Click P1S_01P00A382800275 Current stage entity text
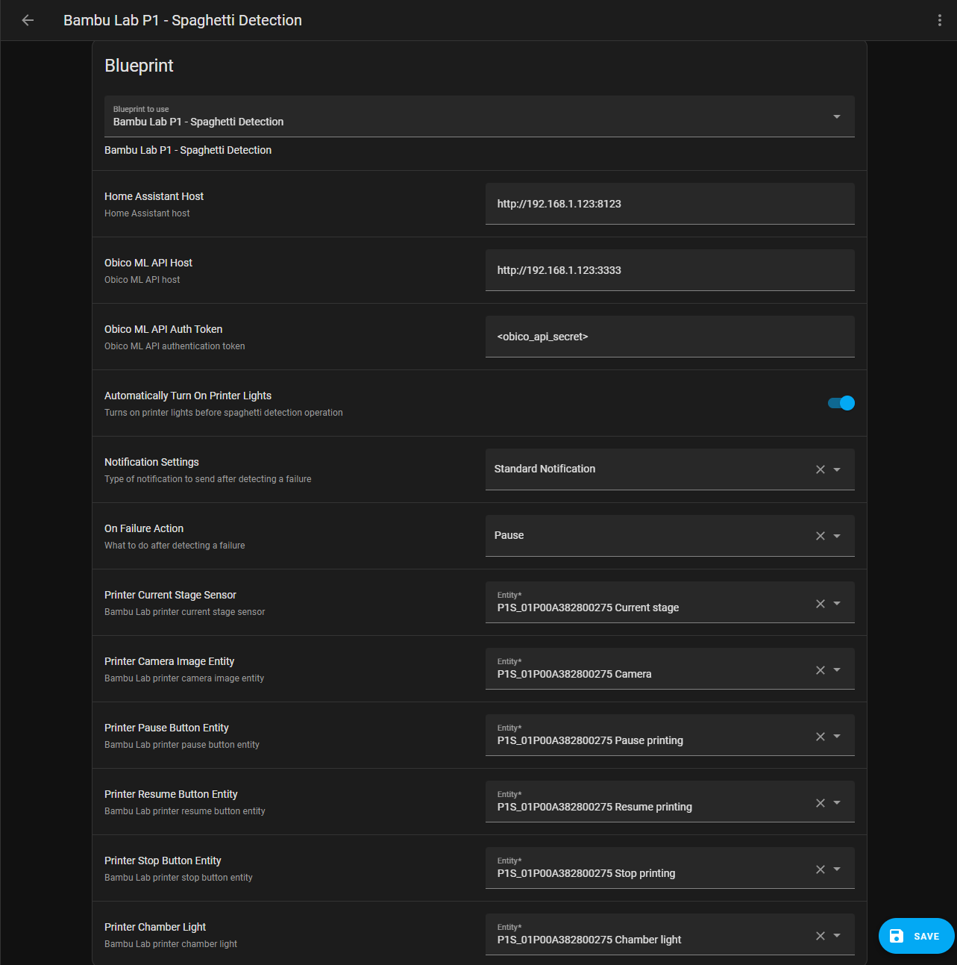The width and height of the screenshot is (957, 965). [588, 608]
